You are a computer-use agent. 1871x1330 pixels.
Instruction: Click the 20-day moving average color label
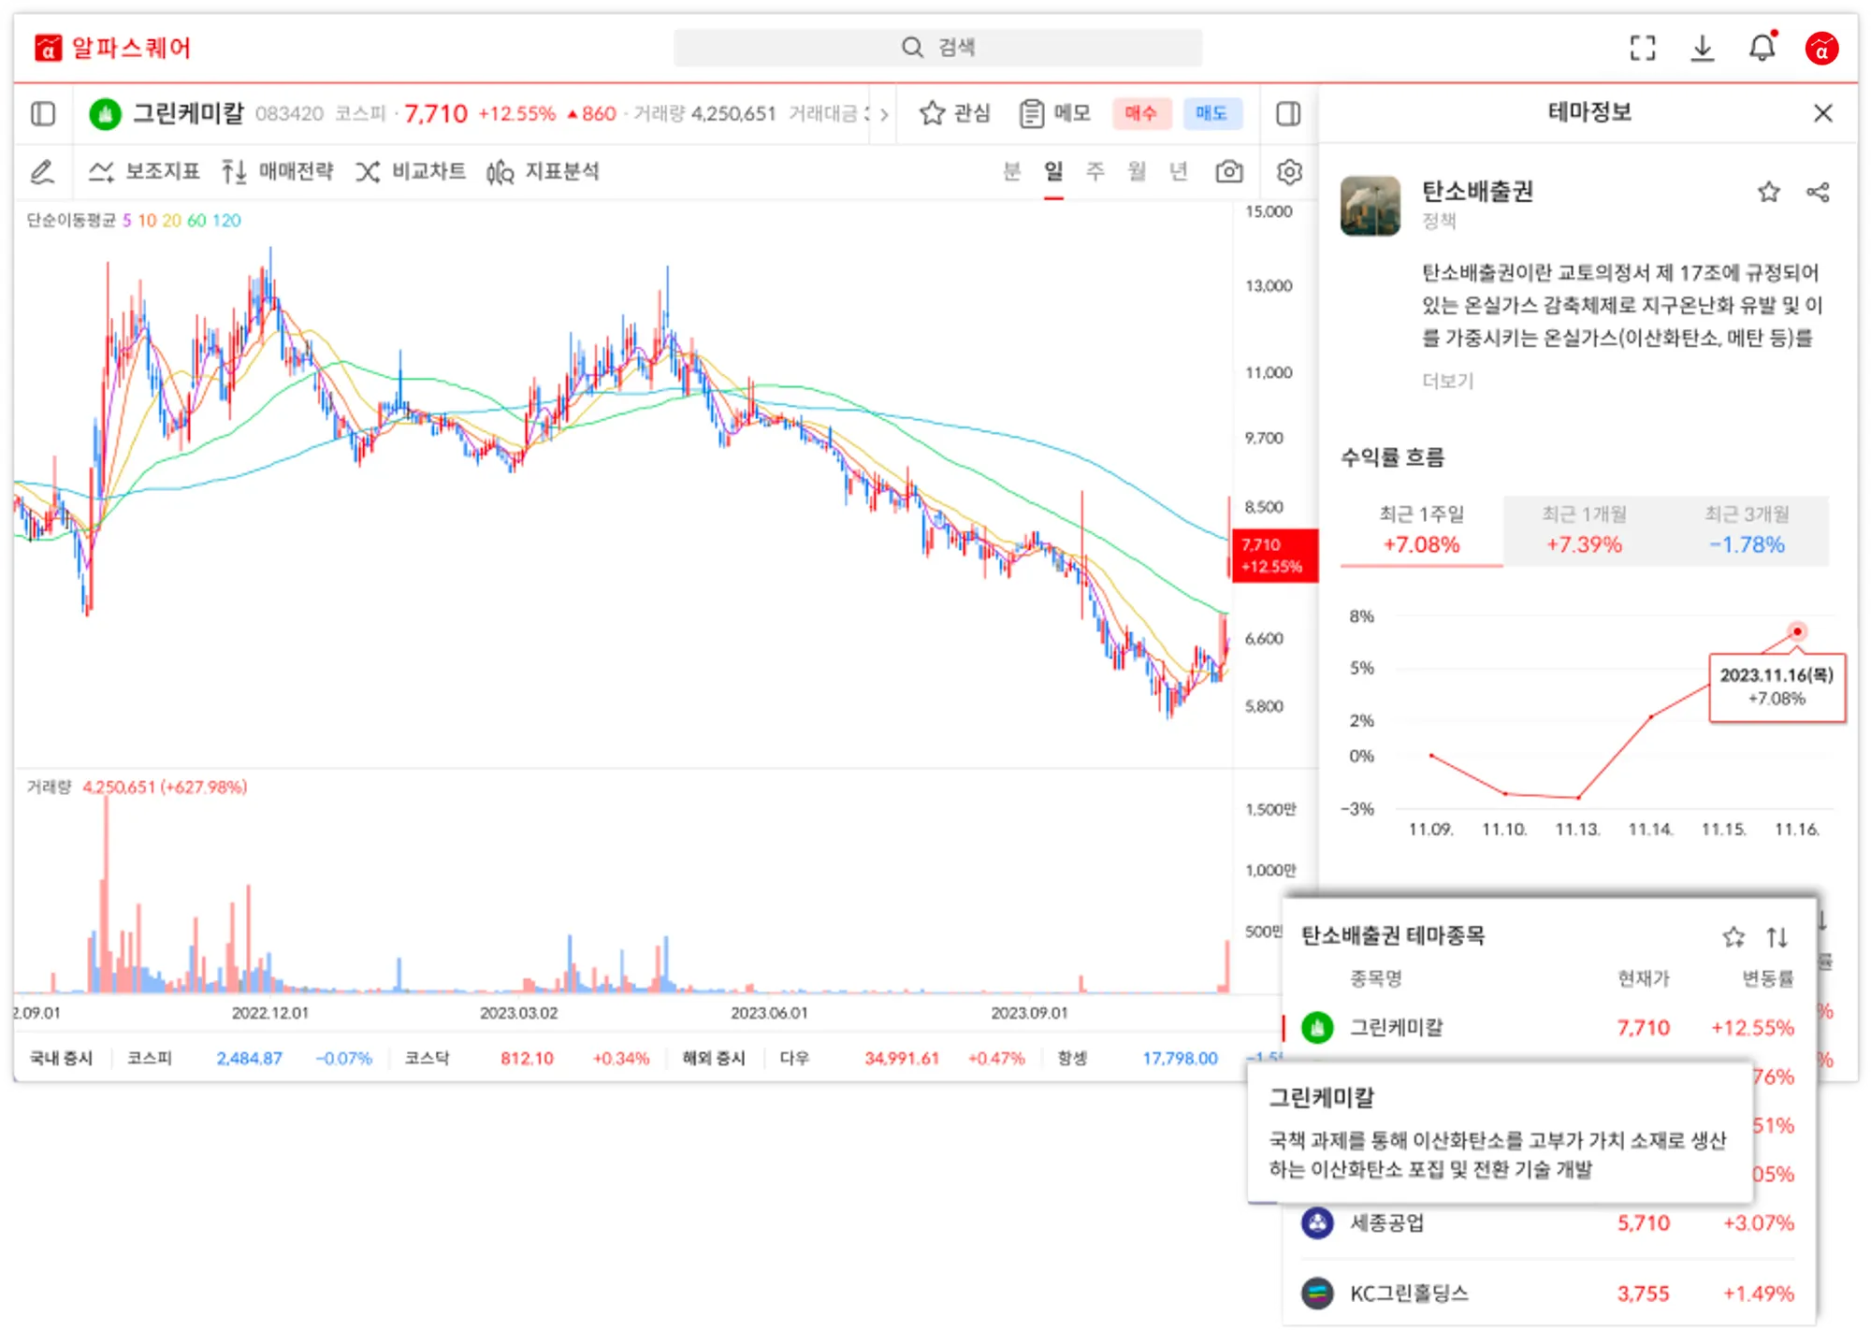(171, 221)
